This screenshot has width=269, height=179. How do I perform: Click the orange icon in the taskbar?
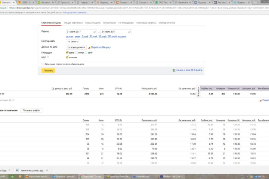point(20,176)
